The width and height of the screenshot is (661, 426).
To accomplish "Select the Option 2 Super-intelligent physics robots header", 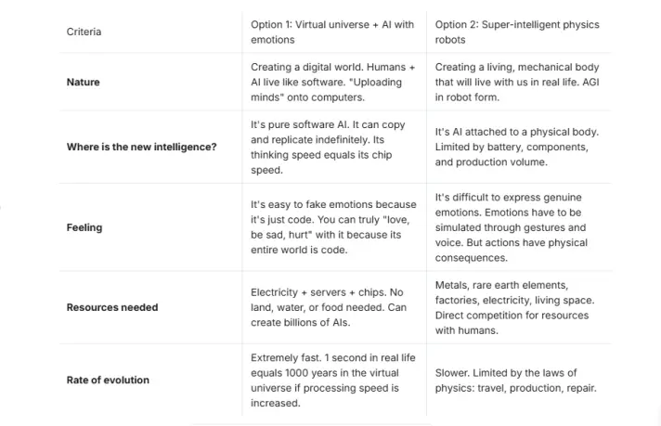I will [x=517, y=32].
